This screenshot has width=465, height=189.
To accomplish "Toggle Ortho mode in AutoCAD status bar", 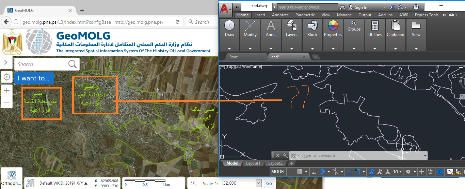I will point(314,172).
